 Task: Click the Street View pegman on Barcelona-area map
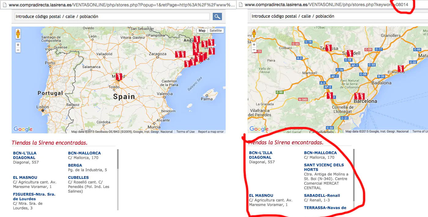(254, 33)
